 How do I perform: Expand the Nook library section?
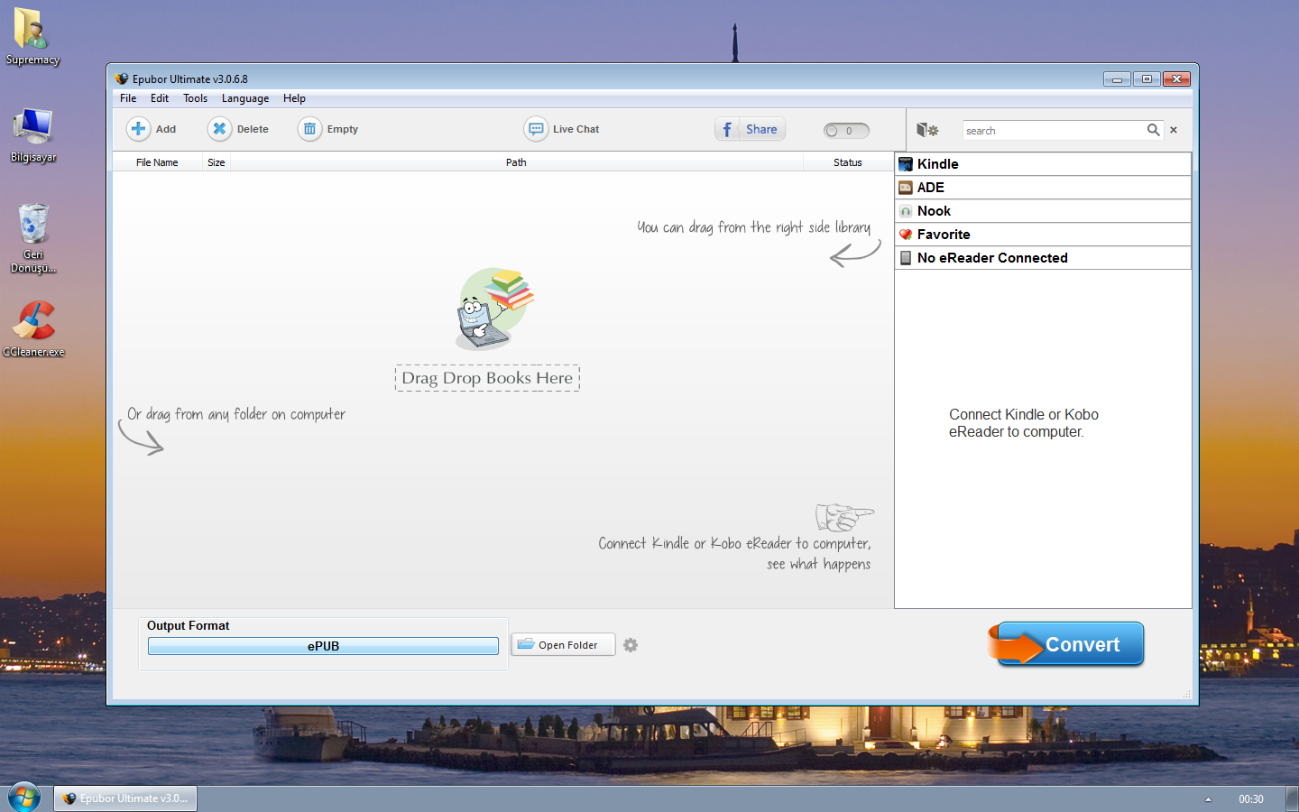tap(1043, 211)
